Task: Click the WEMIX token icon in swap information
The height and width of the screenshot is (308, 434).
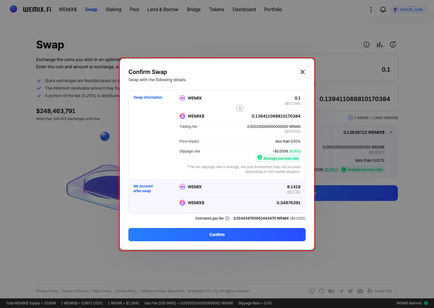Action: [x=182, y=98]
